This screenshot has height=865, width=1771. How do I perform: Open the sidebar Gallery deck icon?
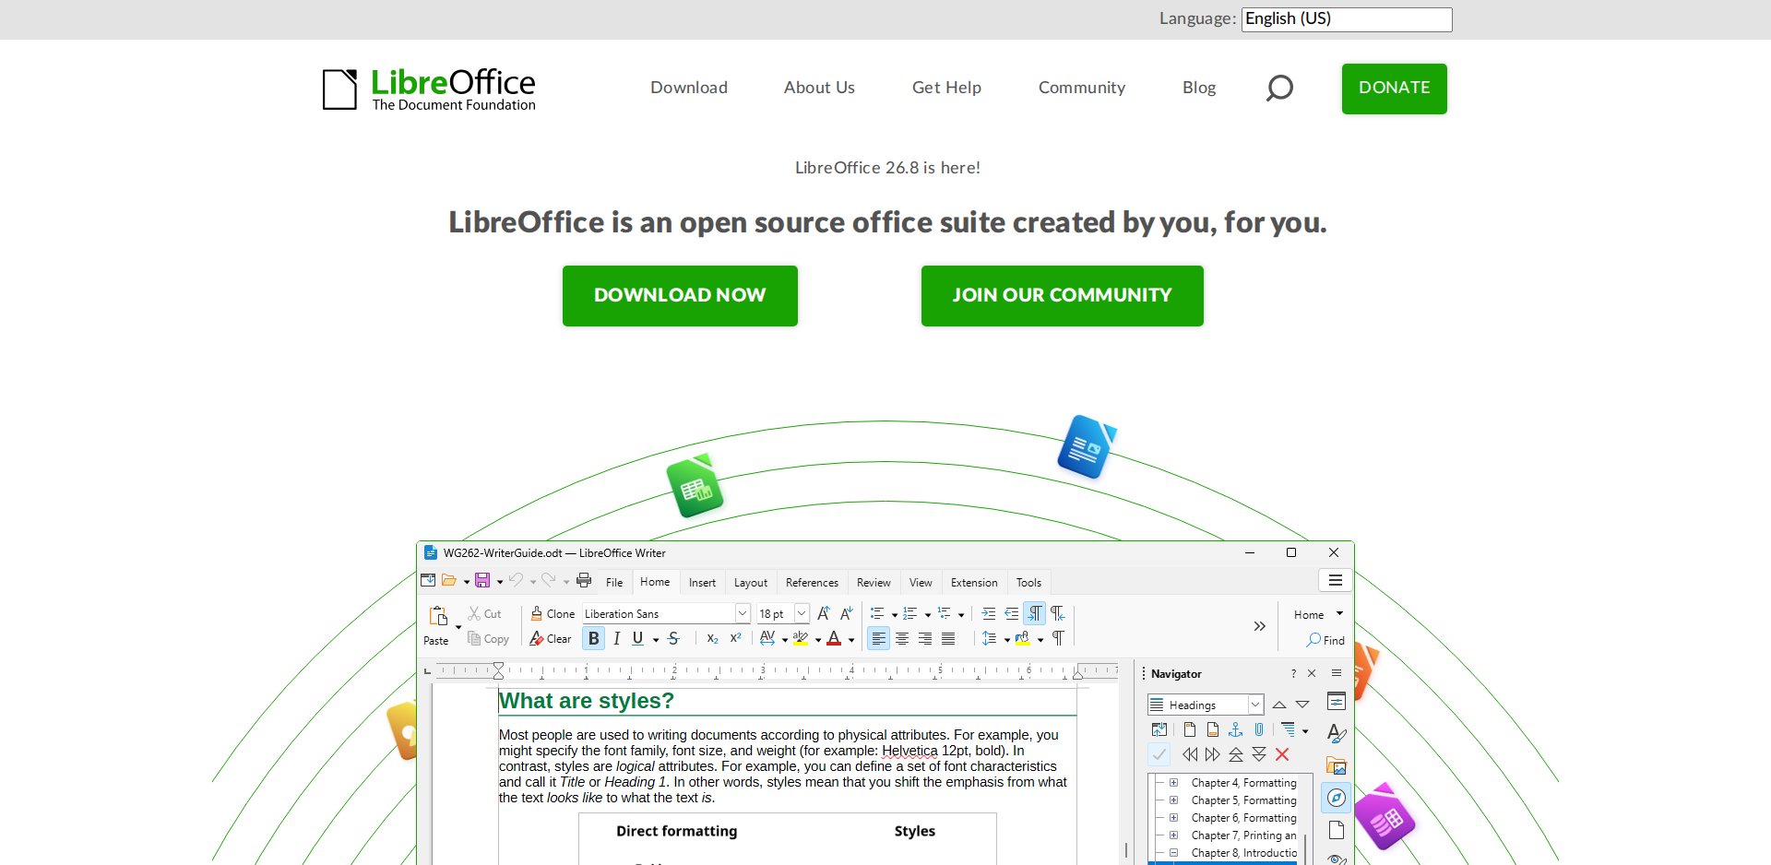(x=1337, y=765)
